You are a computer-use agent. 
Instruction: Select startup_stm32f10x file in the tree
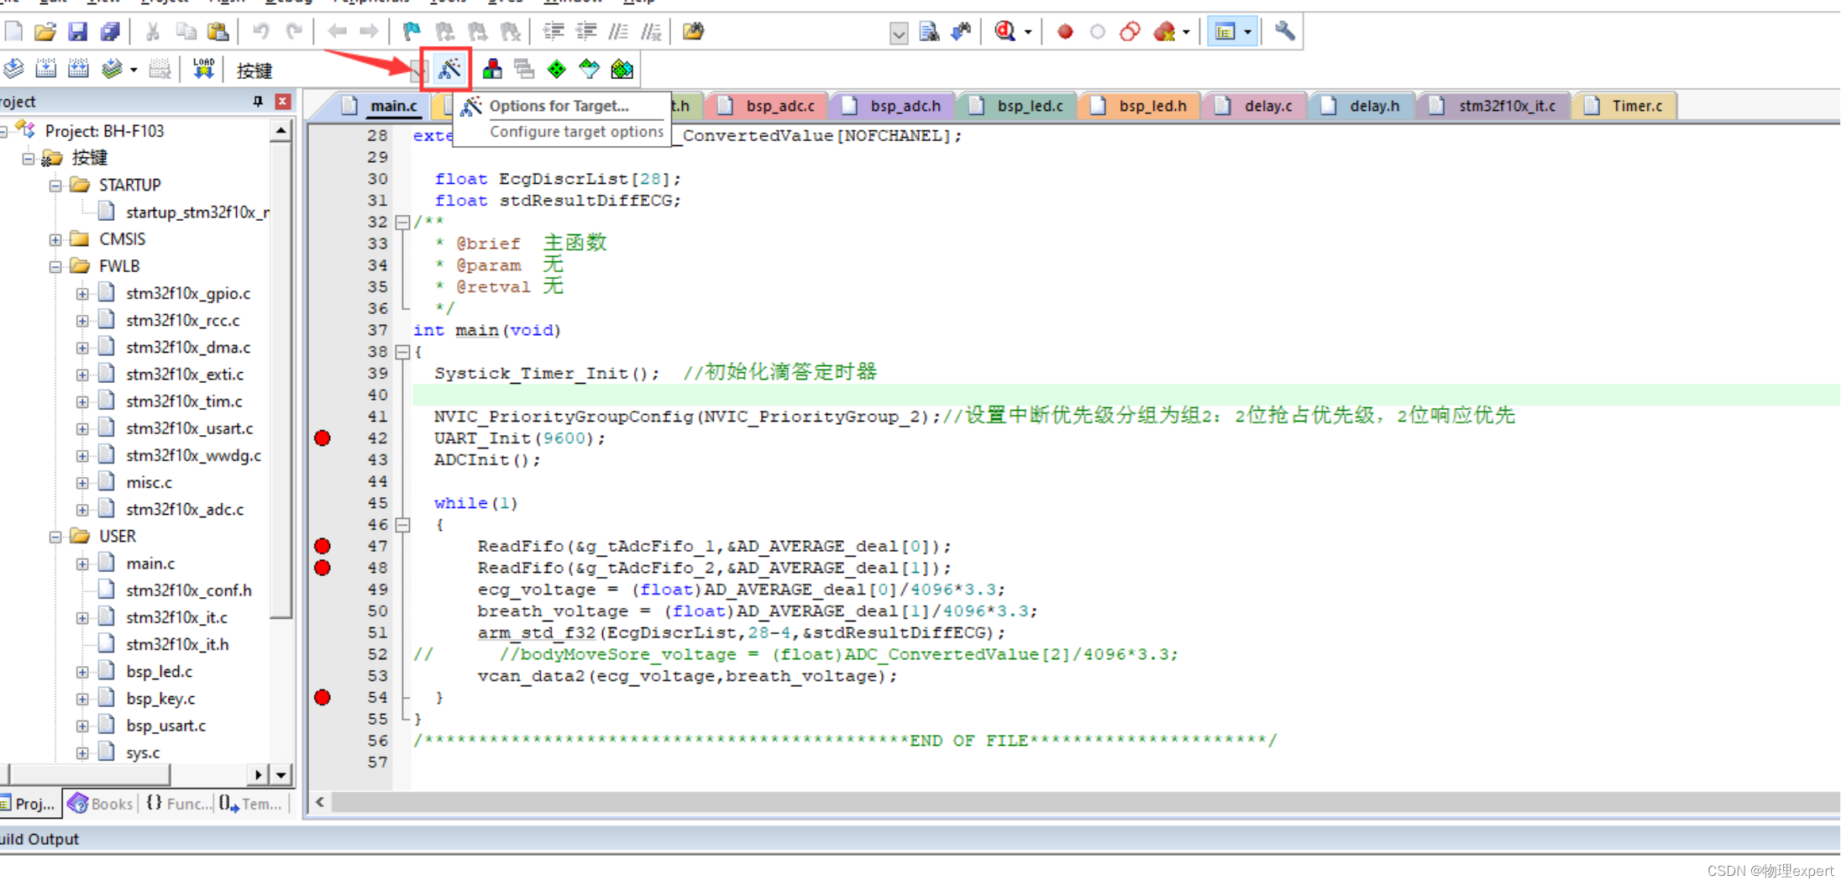coord(197,213)
